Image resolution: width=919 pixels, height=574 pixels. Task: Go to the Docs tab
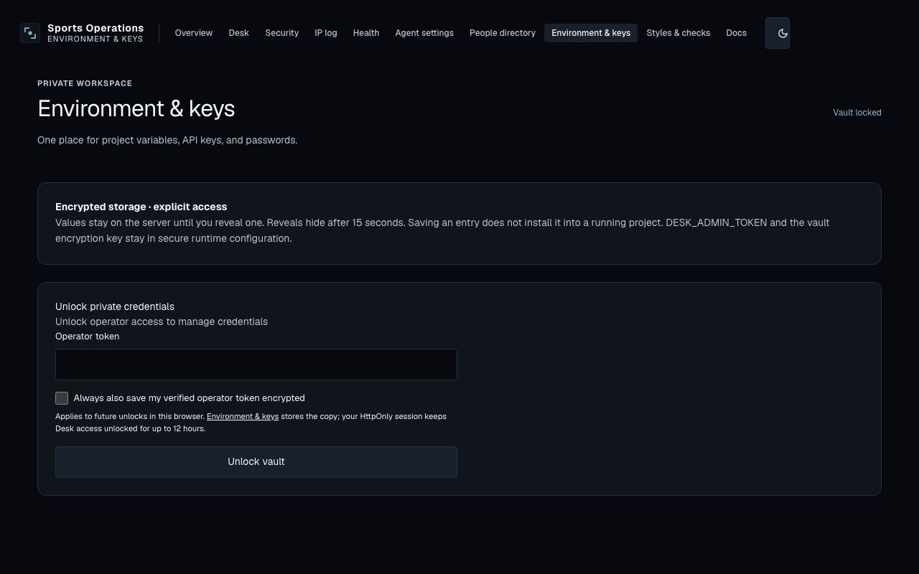click(x=737, y=33)
